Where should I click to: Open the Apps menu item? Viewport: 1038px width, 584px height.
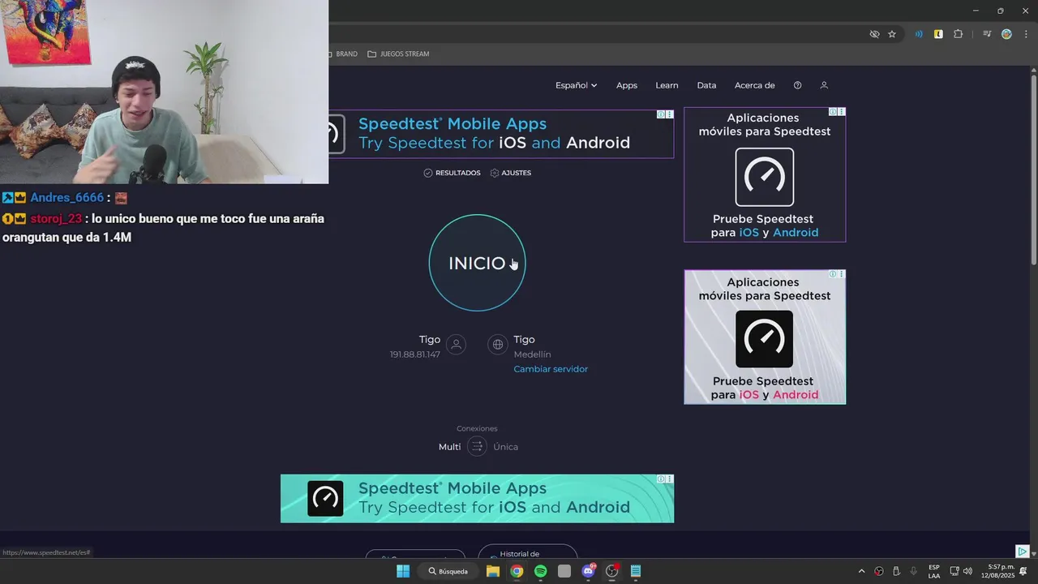[627, 85]
